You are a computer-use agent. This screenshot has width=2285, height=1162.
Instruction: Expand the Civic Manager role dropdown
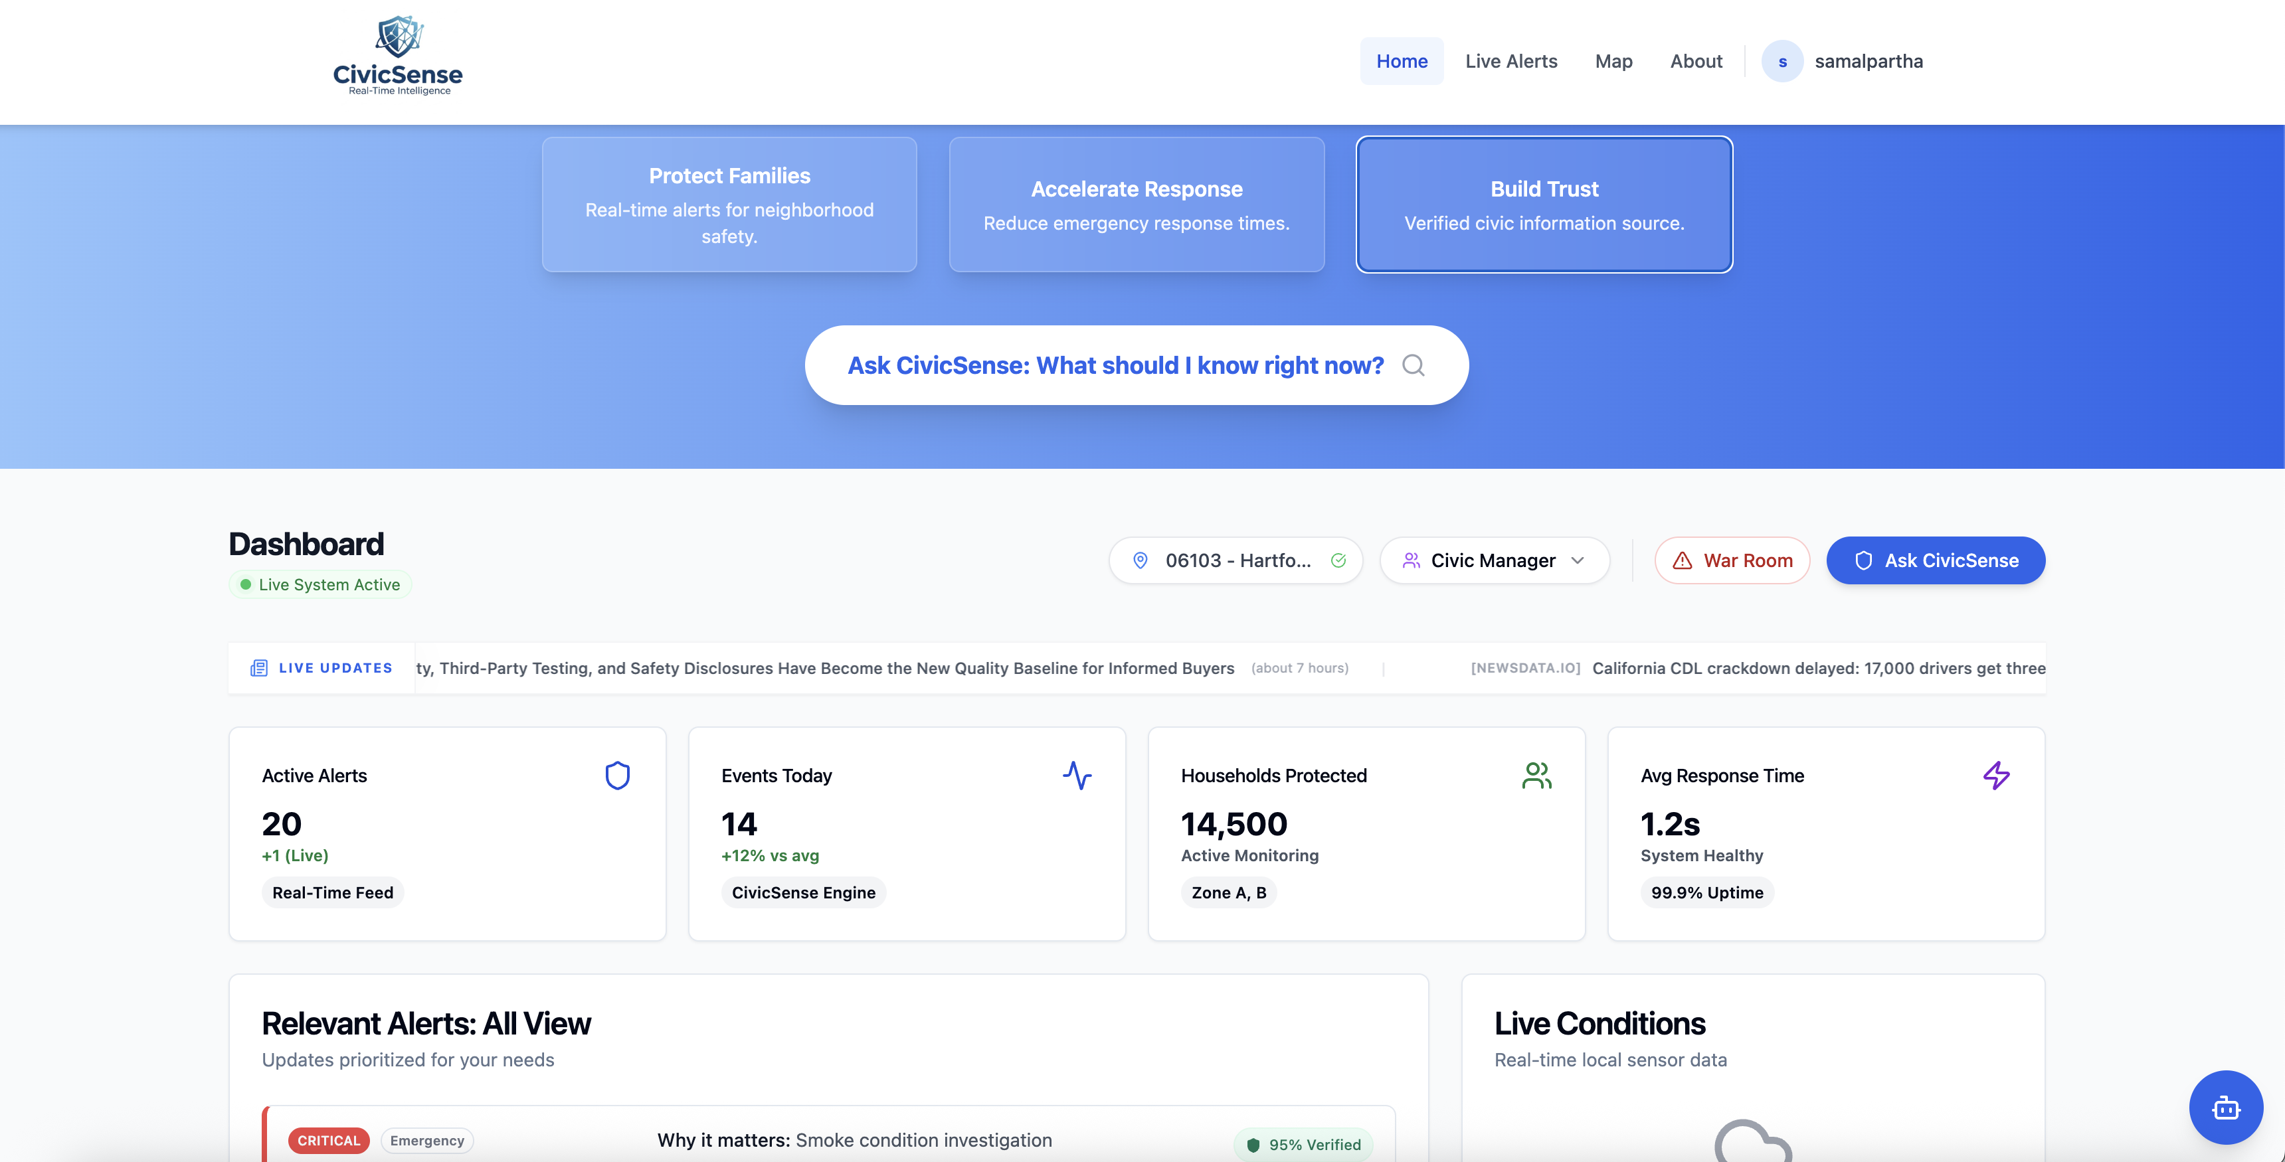(x=1495, y=560)
